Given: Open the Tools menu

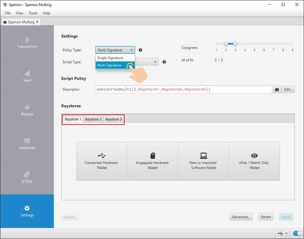Looking at the screenshot, I should coord(33,13).
